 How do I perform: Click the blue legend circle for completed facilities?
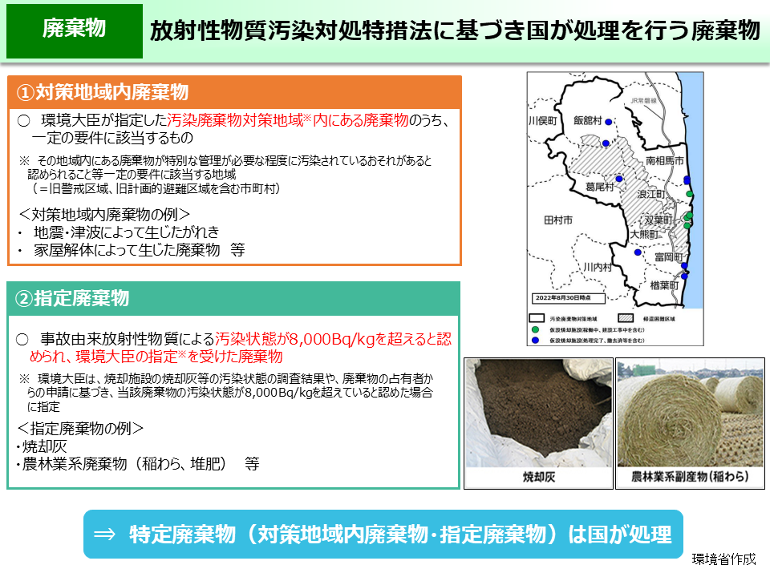coord(533,340)
